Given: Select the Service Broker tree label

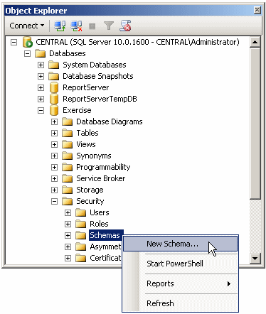Looking at the screenshot, I should 101,178.
